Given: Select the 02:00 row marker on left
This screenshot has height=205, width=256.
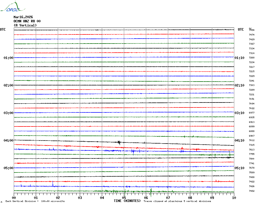Looking at the screenshot, I should coord(8,85).
